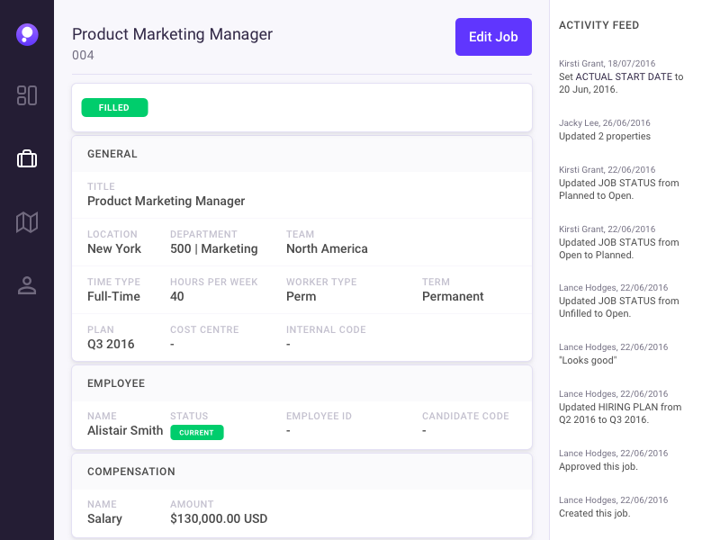
Task: Select the briefcase jobs icon in sidebar
Action: pyautogui.click(x=27, y=159)
